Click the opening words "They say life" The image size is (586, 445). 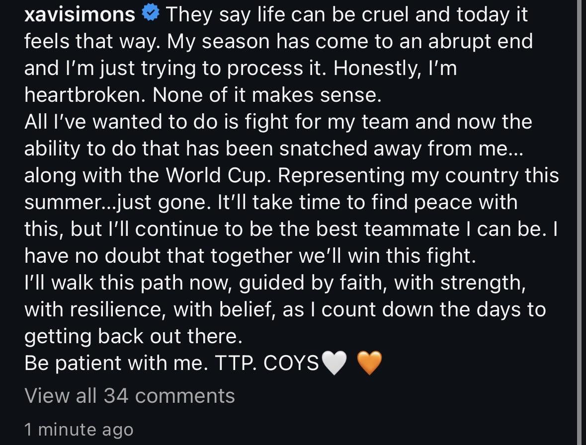215,15
